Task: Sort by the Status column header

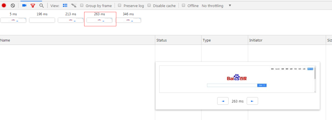Action: coord(178,40)
